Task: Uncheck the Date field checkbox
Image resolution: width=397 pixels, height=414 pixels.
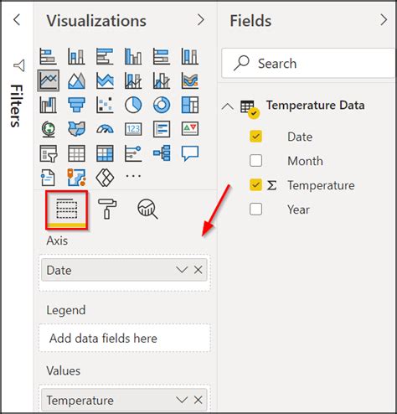Action: (255, 137)
